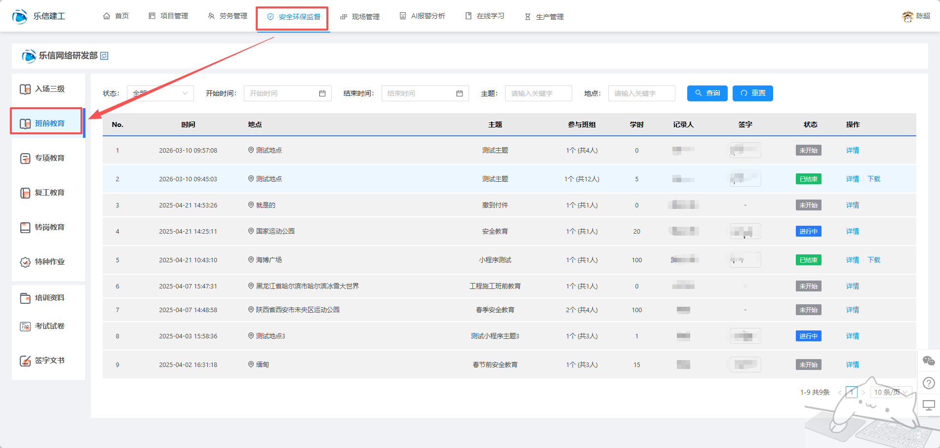Select 专项教育 in left sidebar
940x448 pixels.
click(x=49, y=158)
